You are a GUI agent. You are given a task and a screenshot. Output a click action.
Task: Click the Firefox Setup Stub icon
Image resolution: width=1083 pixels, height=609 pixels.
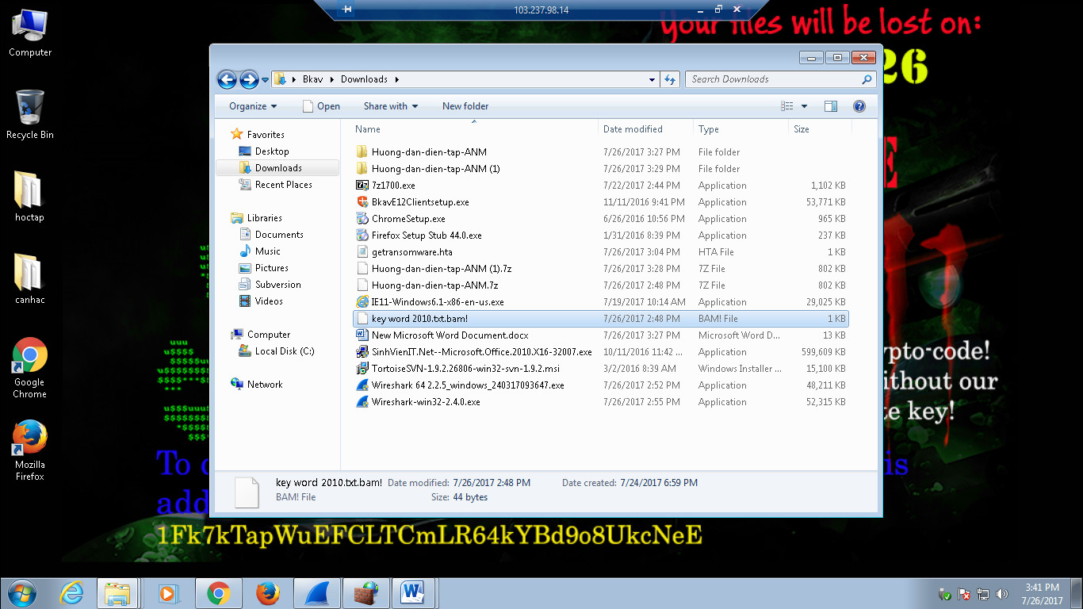pyautogui.click(x=362, y=236)
